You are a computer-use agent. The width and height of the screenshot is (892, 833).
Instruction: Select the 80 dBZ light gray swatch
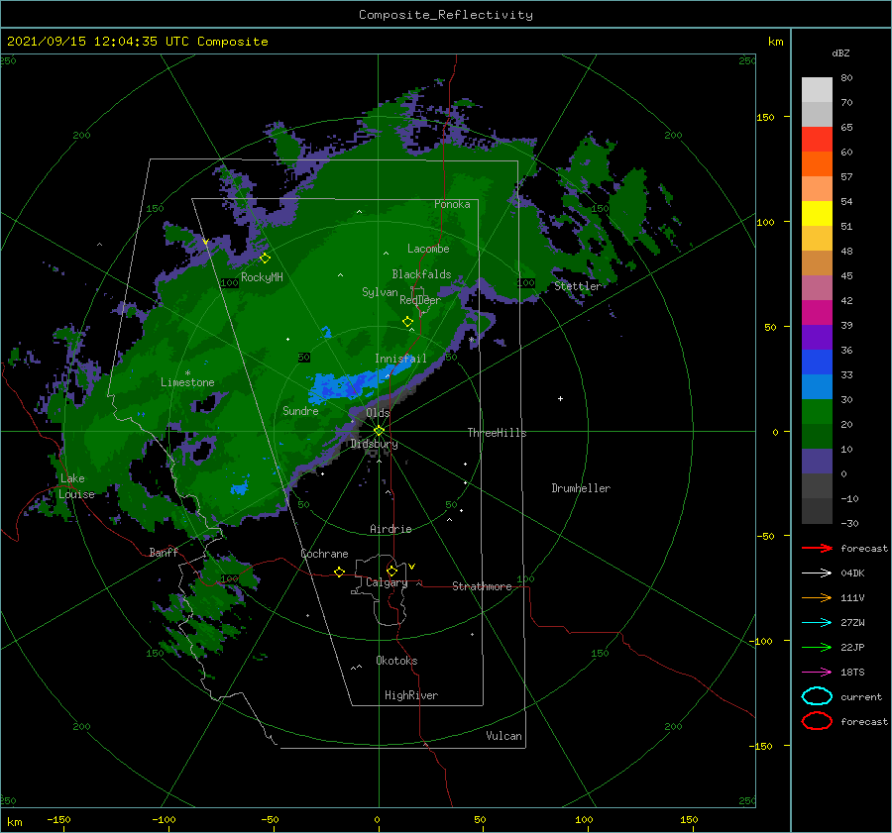click(817, 89)
